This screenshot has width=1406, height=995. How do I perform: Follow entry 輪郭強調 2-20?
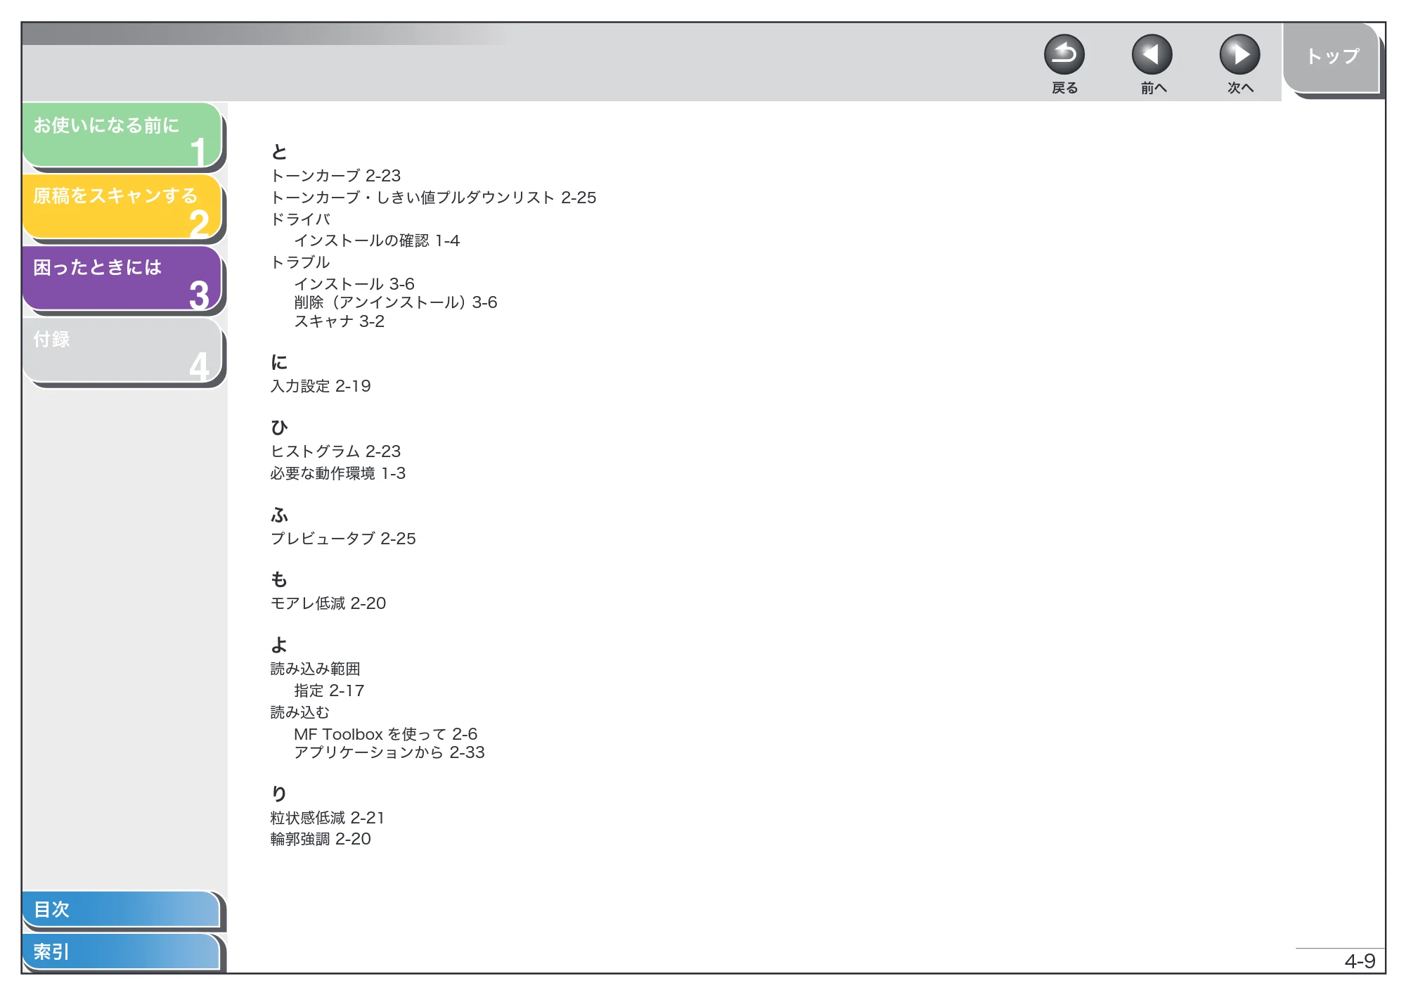click(321, 839)
